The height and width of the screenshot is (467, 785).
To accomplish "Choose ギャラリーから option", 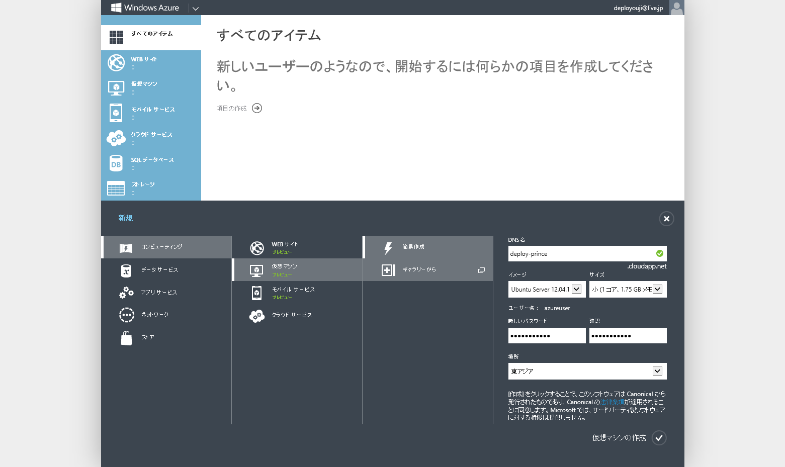I will pyautogui.click(x=428, y=270).
